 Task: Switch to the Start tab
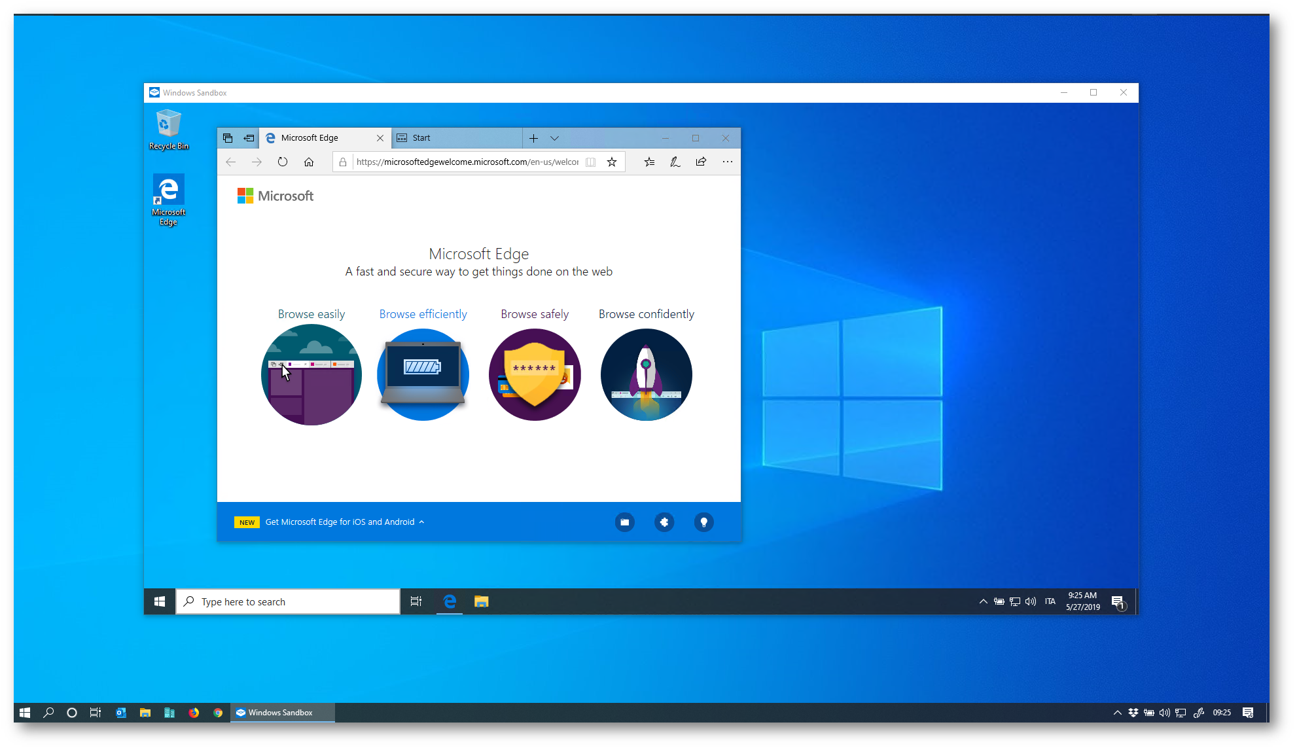pyautogui.click(x=457, y=138)
